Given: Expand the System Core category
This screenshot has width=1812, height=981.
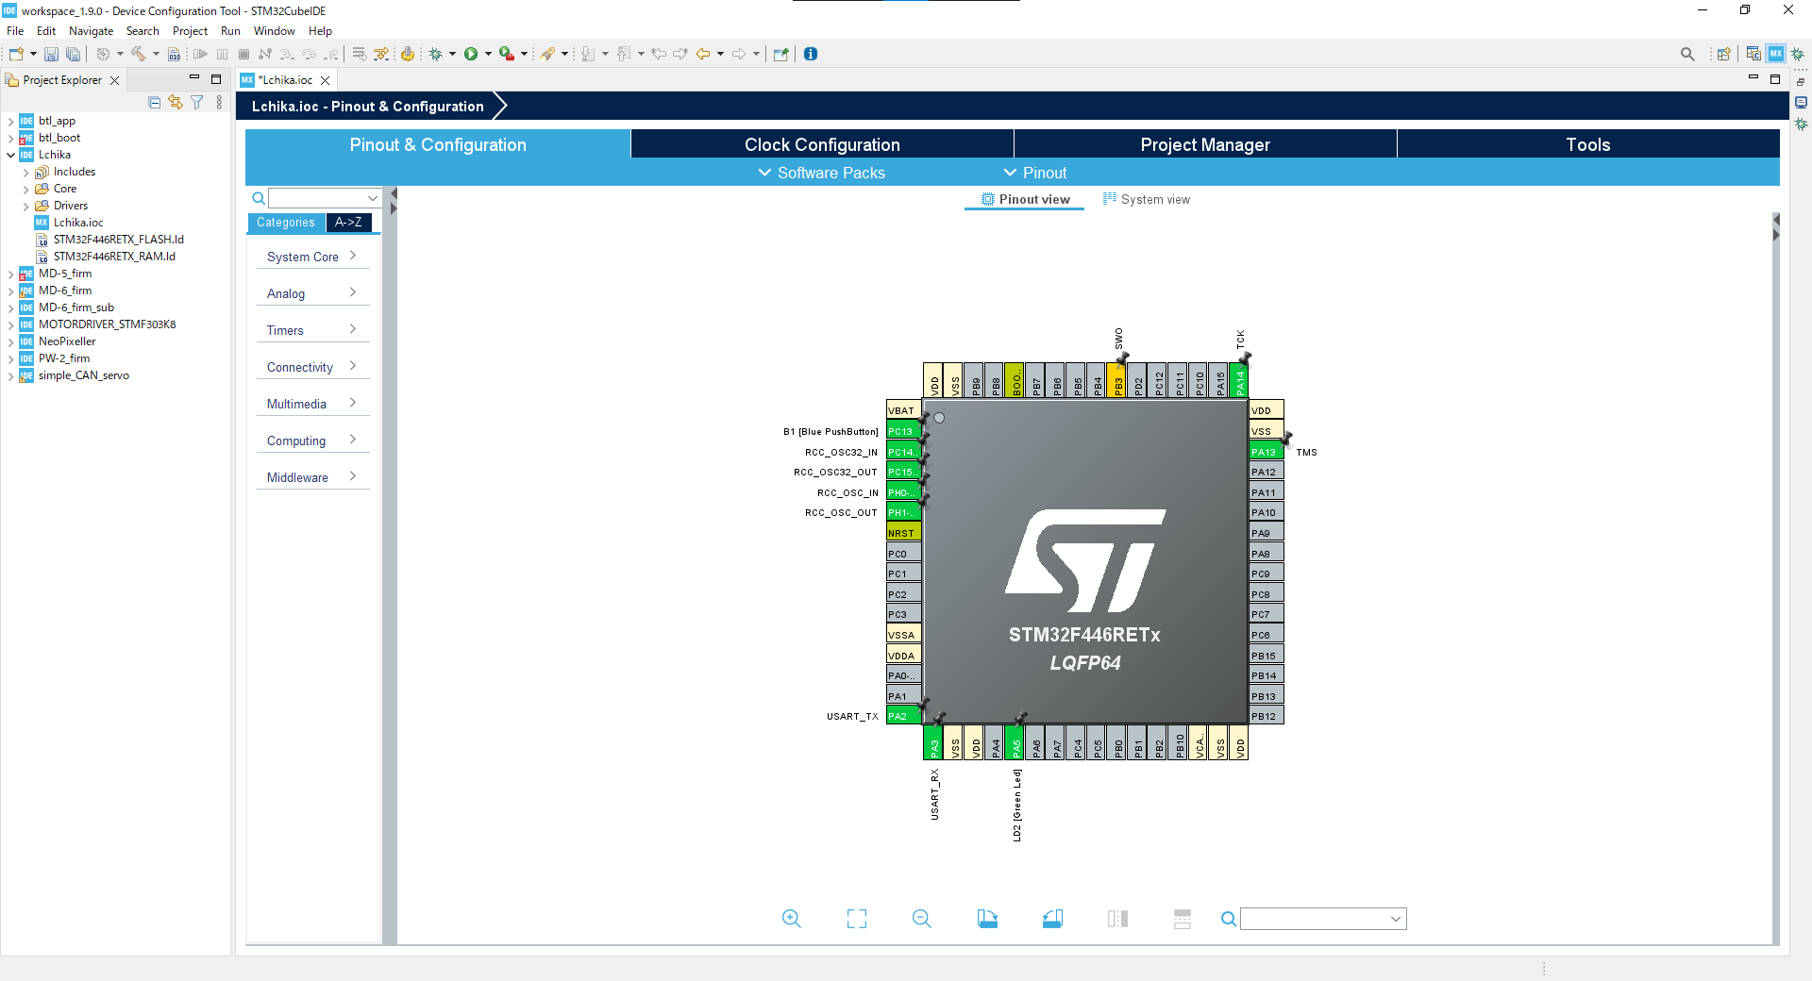Looking at the screenshot, I should click(312, 257).
